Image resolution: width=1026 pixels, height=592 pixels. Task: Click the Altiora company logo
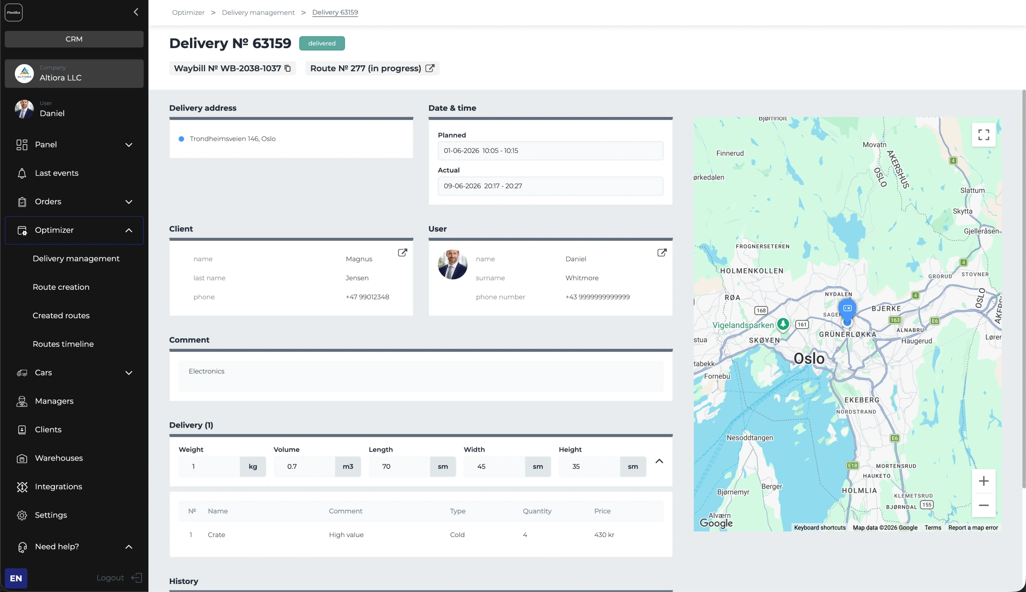(24, 74)
